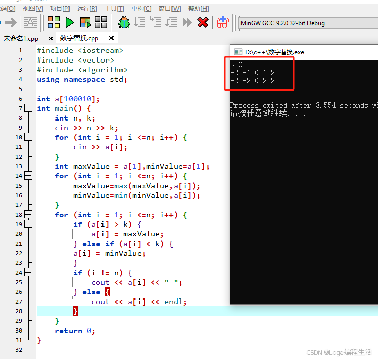The height and width of the screenshot is (359, 378).
Task: Open the 工具[T] menu
Action: pos(114,9)
